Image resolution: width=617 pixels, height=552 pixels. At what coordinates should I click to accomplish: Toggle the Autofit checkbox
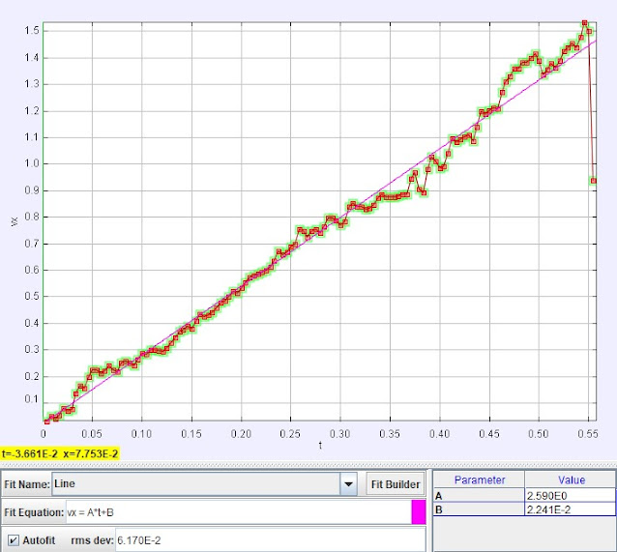coord(13,540)
